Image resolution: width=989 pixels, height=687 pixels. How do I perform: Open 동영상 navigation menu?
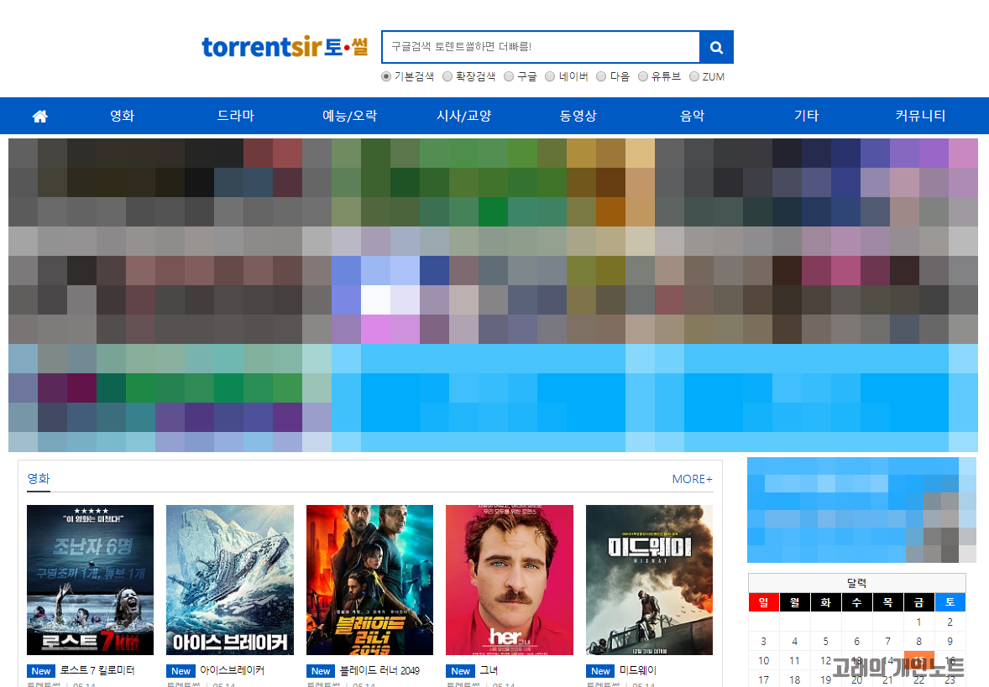point(578,116)
